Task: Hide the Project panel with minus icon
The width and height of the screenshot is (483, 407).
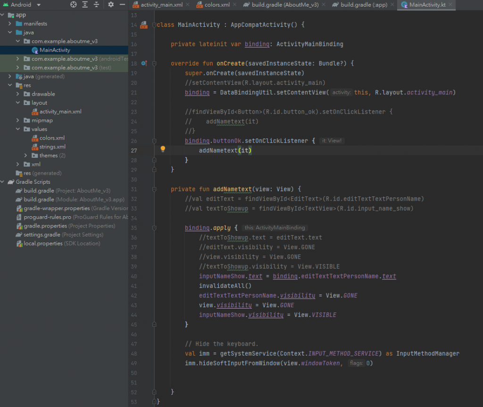Action: tap(122, 5)
